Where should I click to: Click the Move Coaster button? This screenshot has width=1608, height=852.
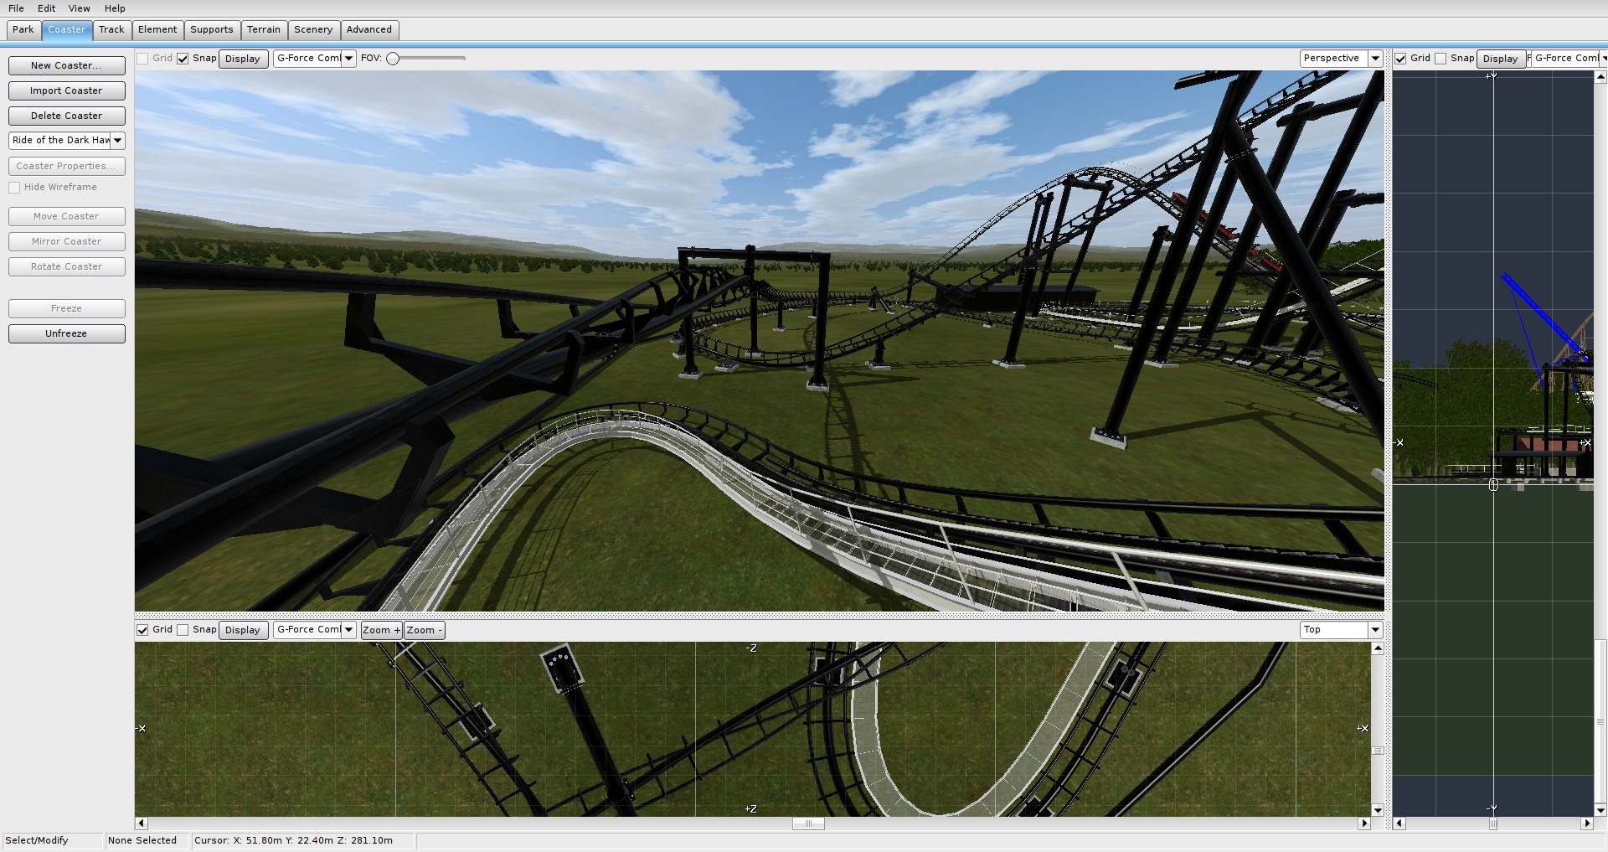(67, 216)
